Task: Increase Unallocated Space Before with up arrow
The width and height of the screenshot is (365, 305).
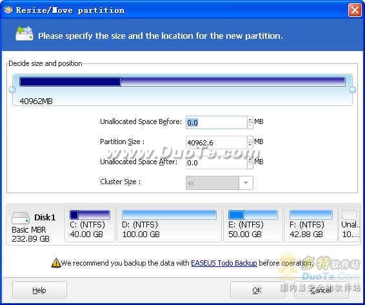Action: click(x=250, y=120)
